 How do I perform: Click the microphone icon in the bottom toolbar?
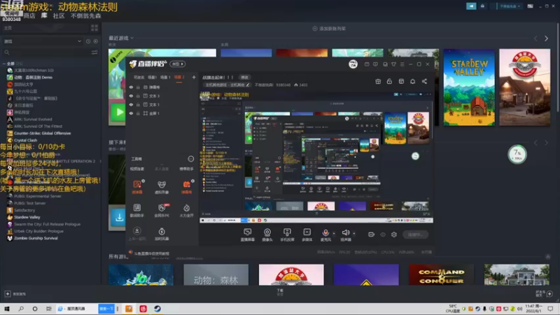pyautogui.click(x=325, y=233)
